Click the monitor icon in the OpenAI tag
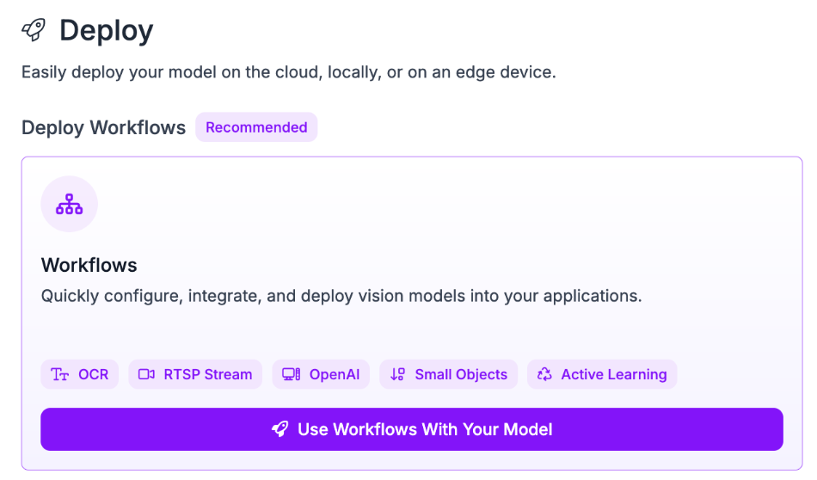The width and height of the screenshot is (817, 480). 292,374
